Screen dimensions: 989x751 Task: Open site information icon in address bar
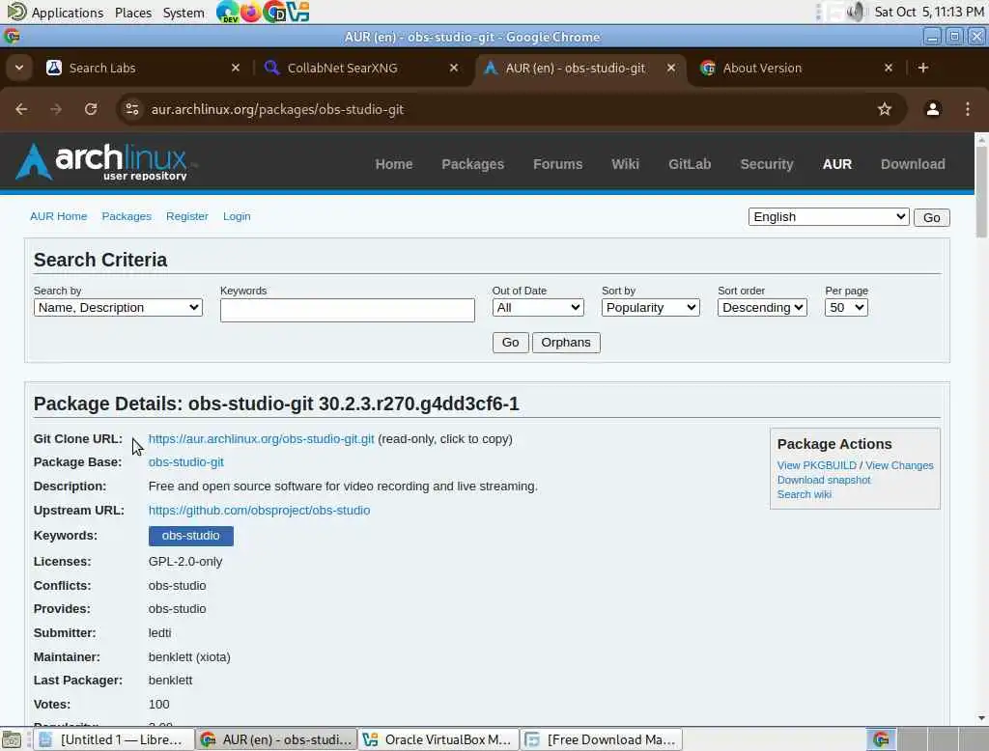point(131,109)
